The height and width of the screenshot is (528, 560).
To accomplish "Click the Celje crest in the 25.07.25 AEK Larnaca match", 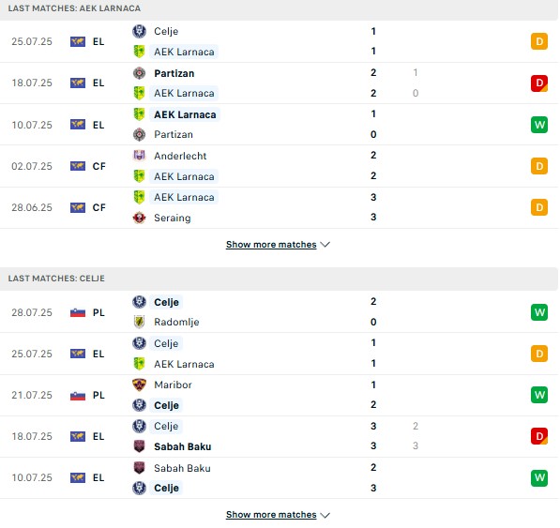I will tap(139, 31).
